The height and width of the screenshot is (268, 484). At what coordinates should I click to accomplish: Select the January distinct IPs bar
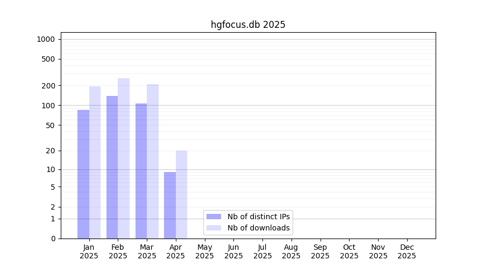(83, 174)
